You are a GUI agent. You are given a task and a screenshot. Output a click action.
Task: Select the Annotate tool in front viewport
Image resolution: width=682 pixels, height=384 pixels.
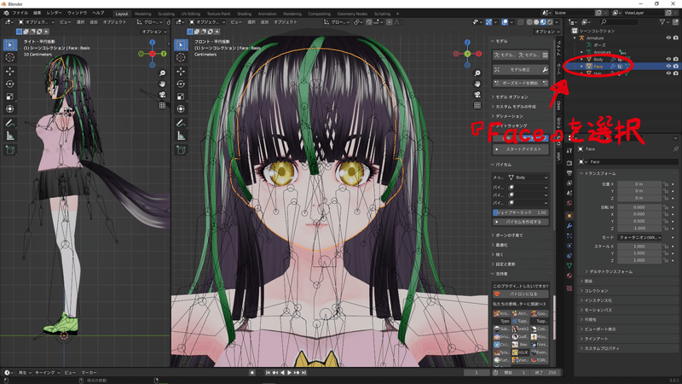click(181, 124)
